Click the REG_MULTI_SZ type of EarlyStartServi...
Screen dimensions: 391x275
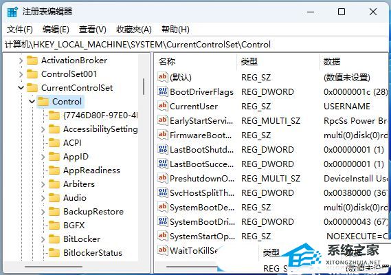pos(271,121)
